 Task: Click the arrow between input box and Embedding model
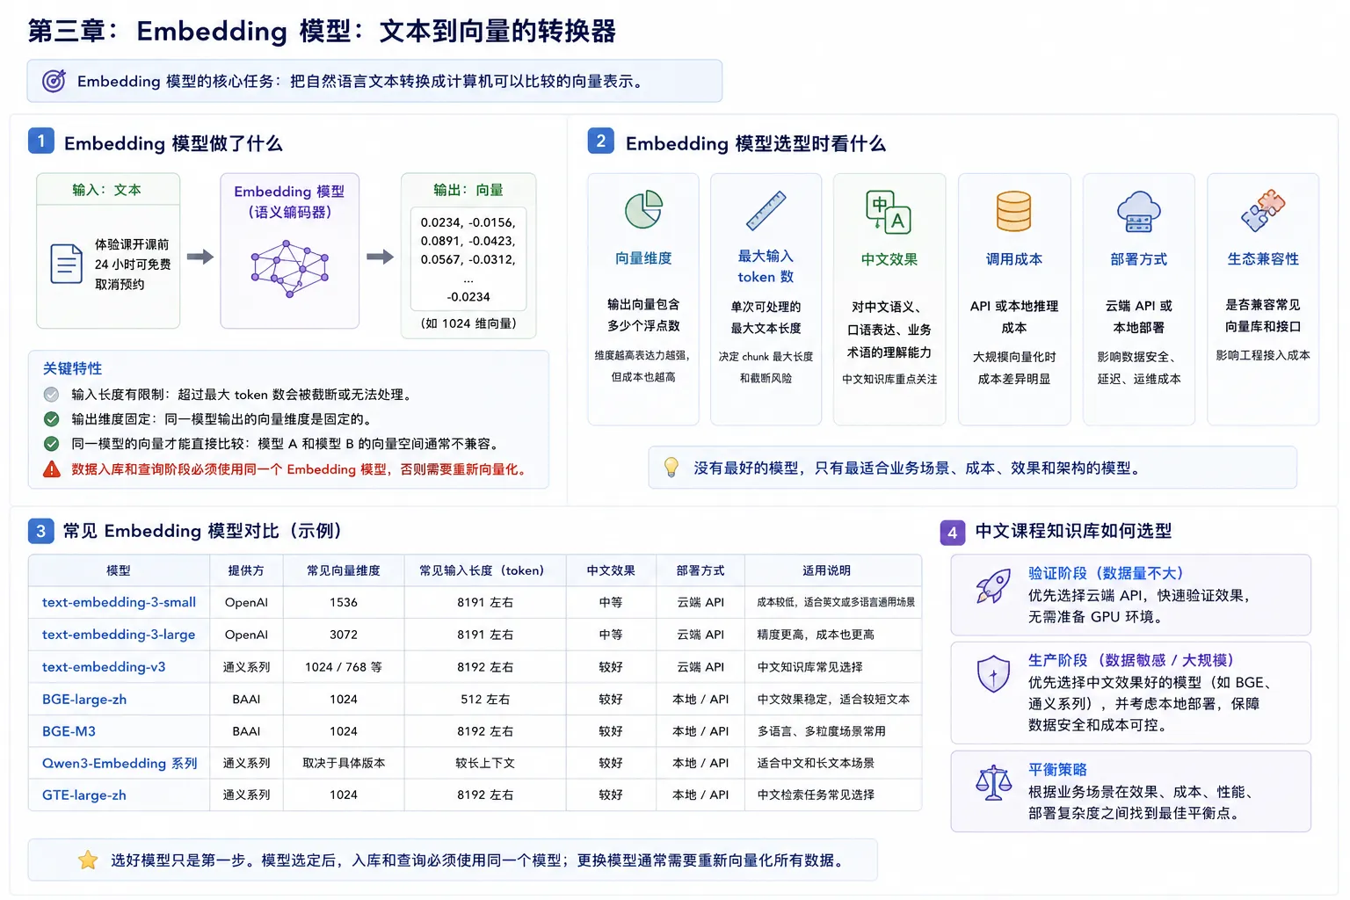(200, 257)
